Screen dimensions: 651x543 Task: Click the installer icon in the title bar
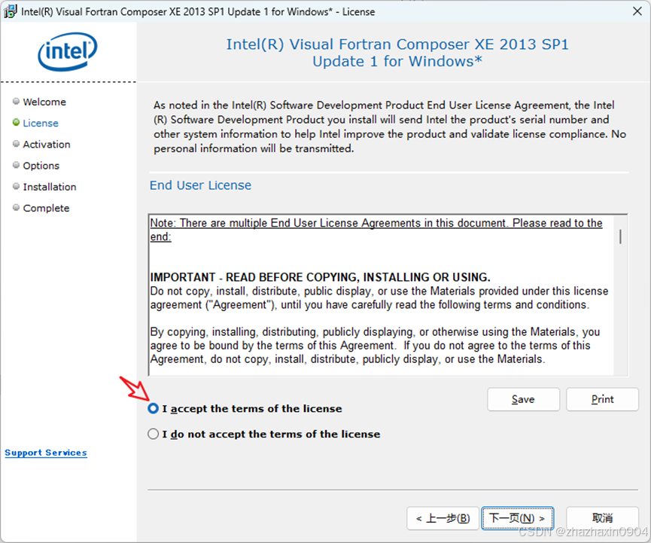click(x=10, y=11)
